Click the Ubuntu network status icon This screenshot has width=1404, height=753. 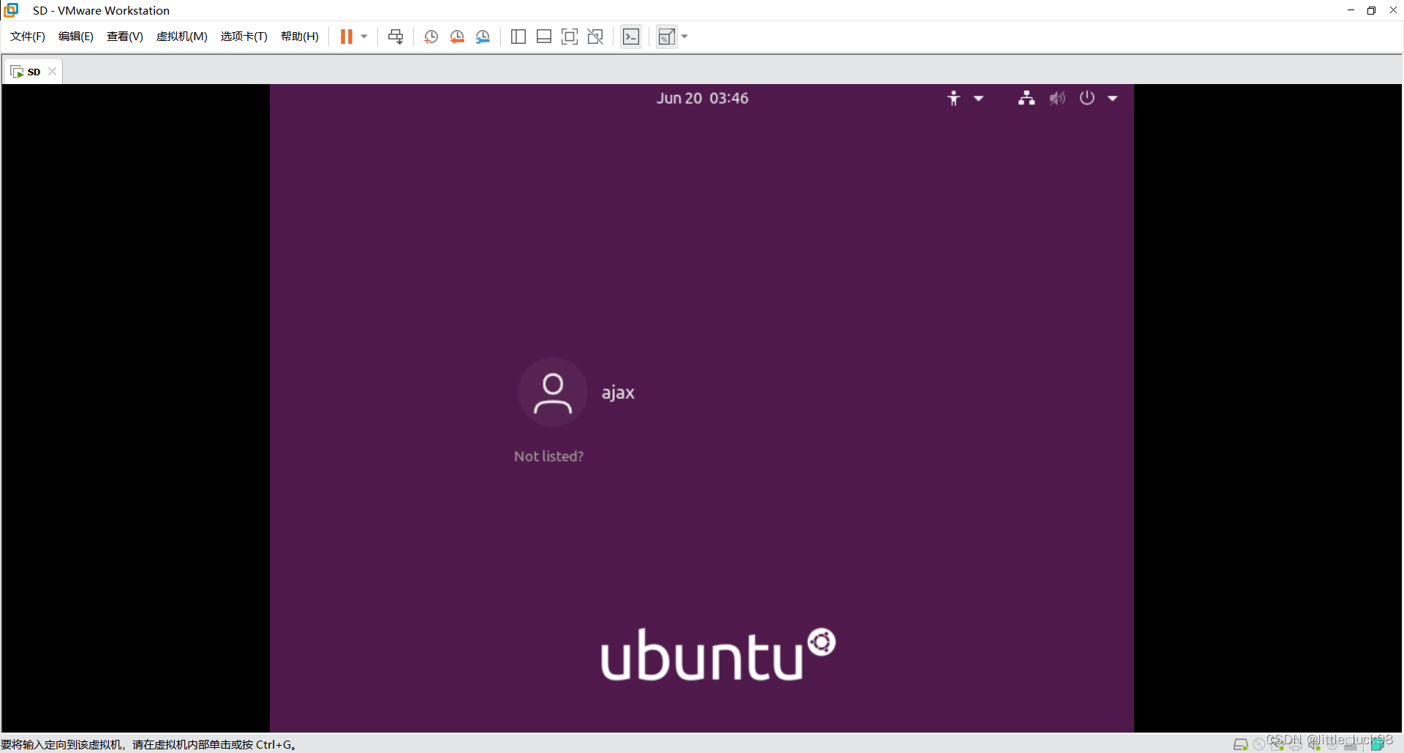click(x=1027, y=98)
